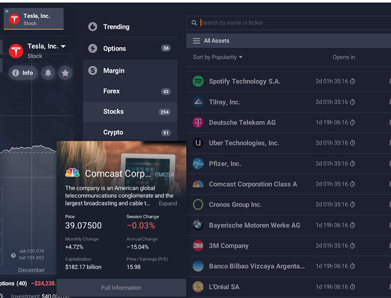391x298 pixels.
Task: Click the 3M logo icon
Action: click(198, 246)
